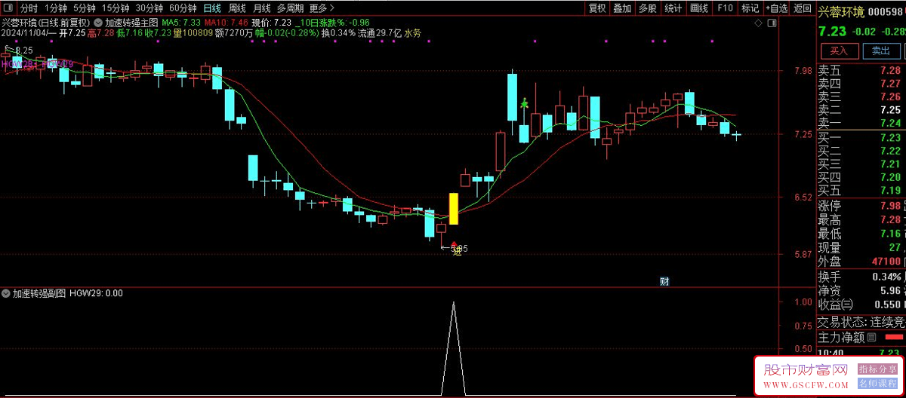Select the 5分钟 period tab
This screenshot has height=398, width=906.
point(85,8)
